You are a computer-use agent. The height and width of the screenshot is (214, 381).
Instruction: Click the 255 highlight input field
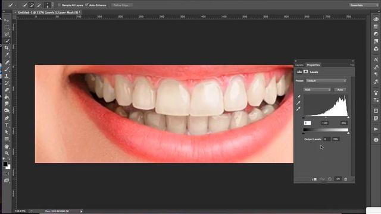tap(343, 123)
